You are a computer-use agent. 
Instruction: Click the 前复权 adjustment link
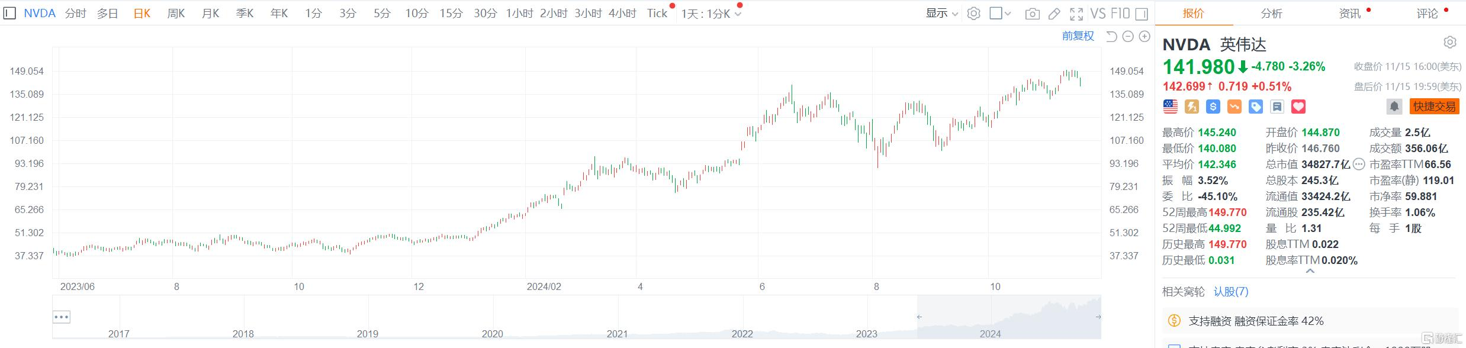tap(1078, 36)
